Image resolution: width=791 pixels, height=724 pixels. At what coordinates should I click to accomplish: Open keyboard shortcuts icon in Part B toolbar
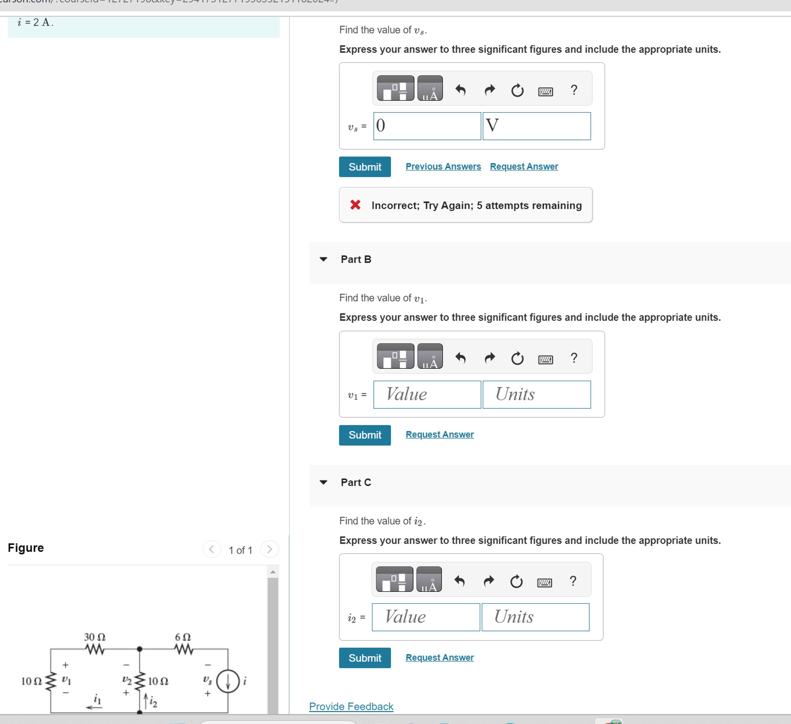point(546,359)
